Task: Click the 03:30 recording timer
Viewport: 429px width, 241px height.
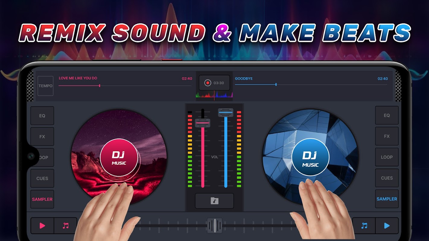Action: coord(219,83)
